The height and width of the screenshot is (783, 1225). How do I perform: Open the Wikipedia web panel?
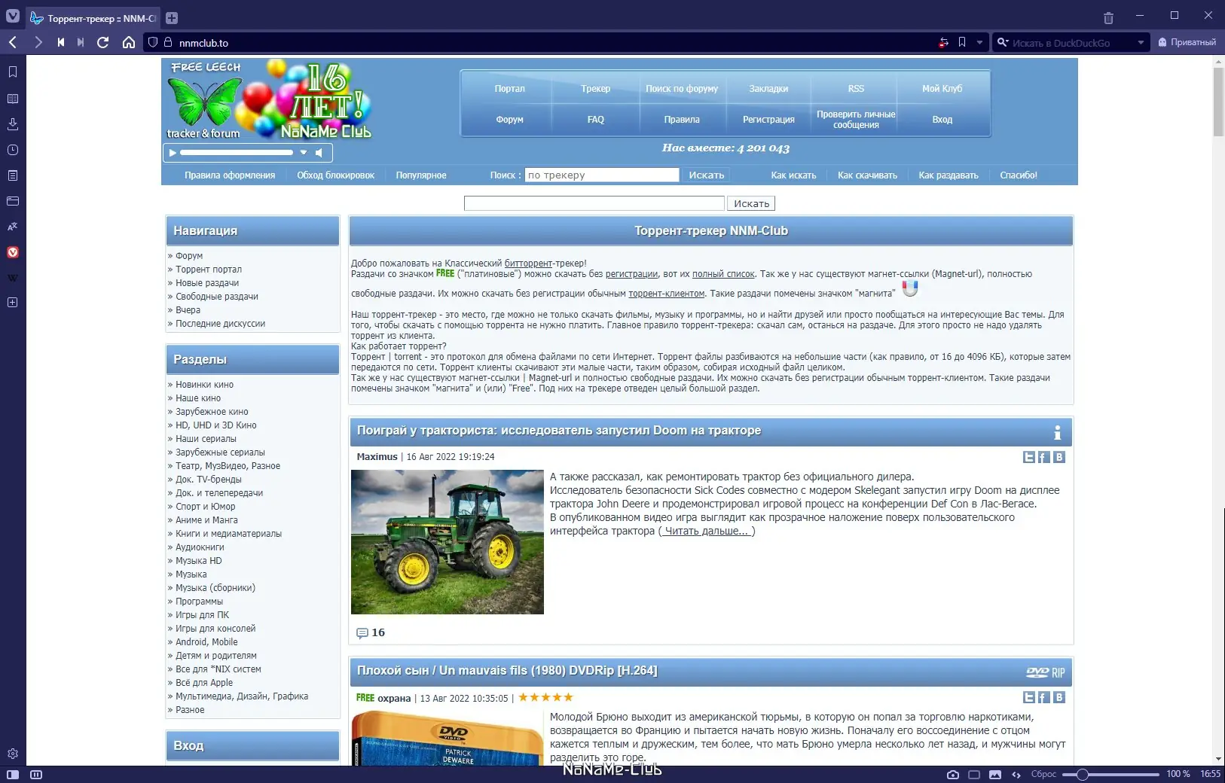click(12, 277)
